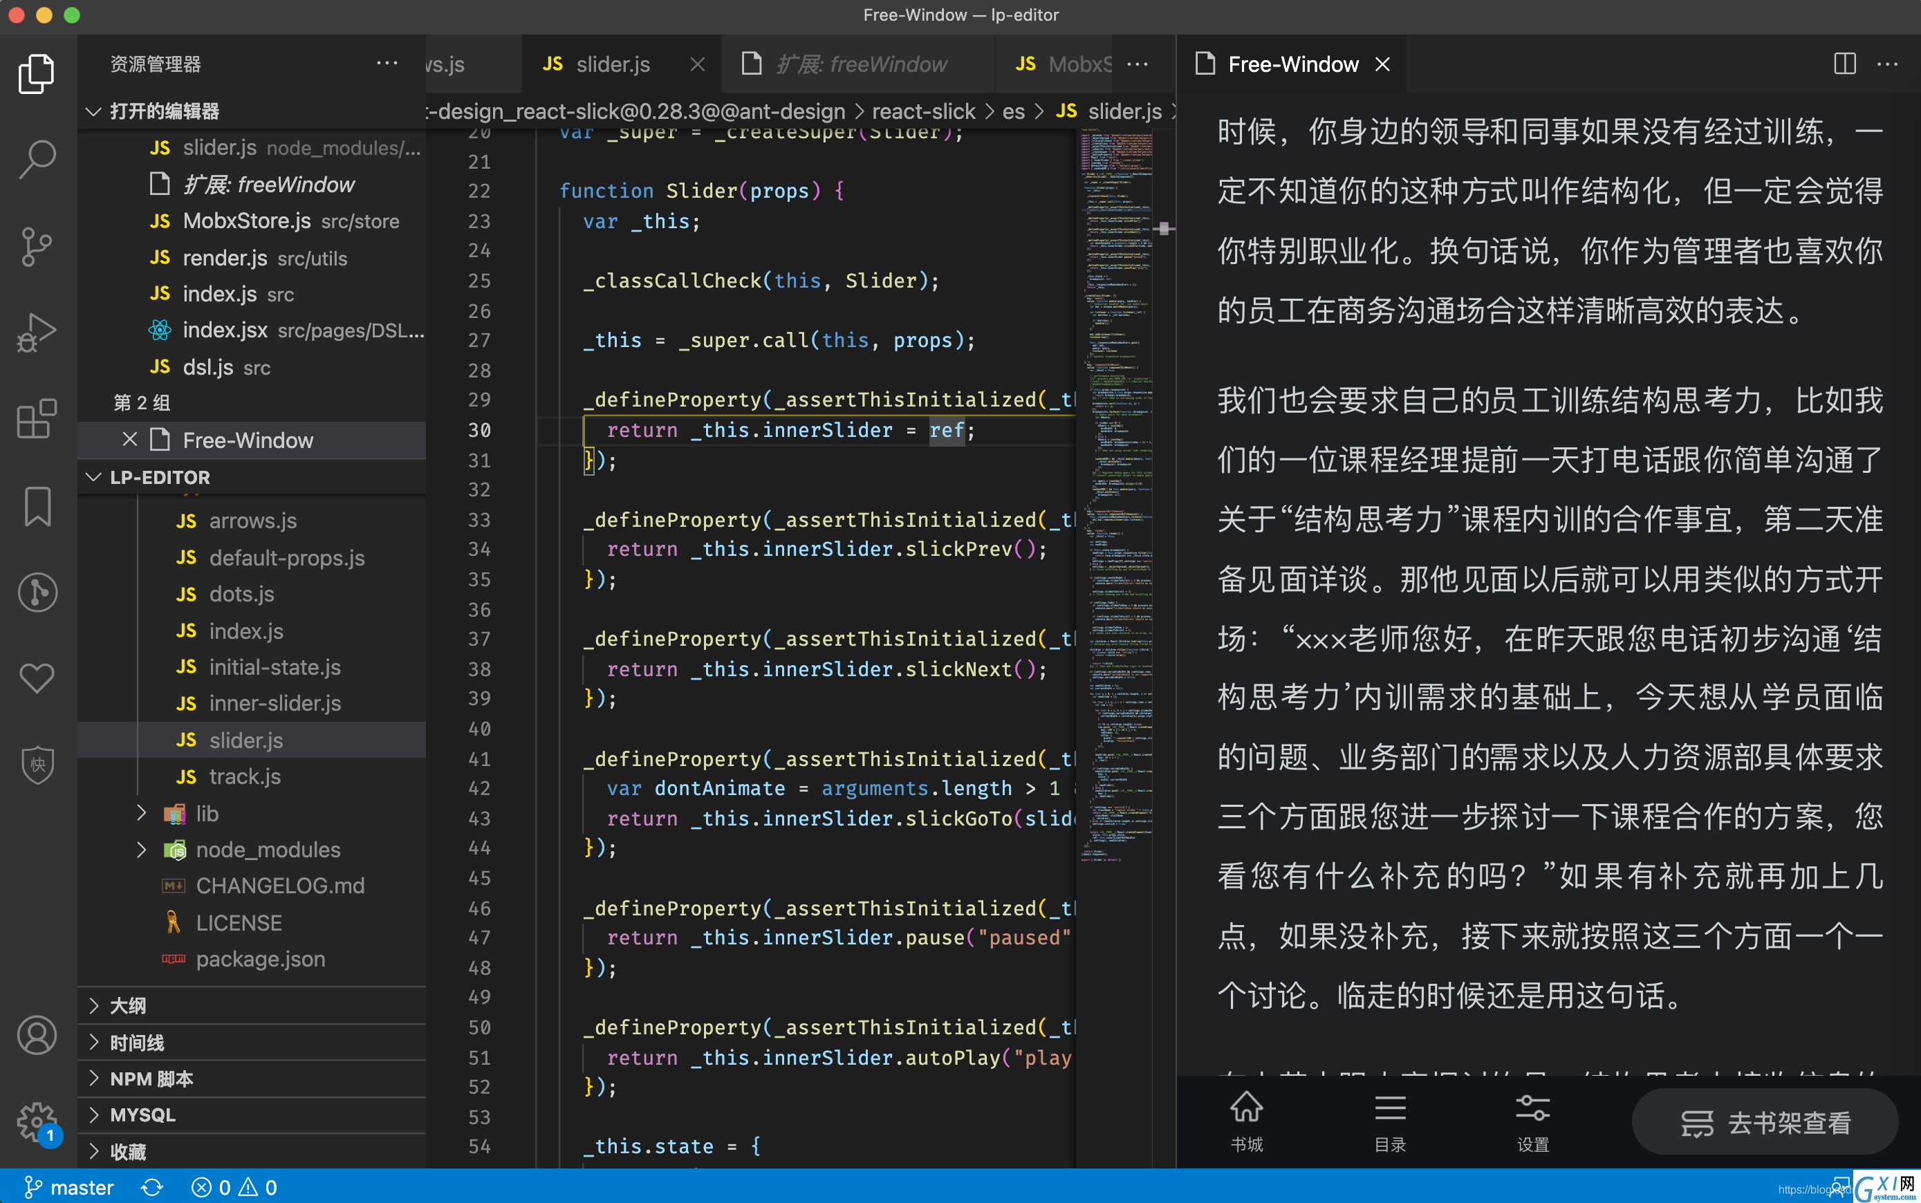Click line number 30 in the gutter
Image resolution: width=1921 pixels, height=1203 pixels.
pos(479,429)
